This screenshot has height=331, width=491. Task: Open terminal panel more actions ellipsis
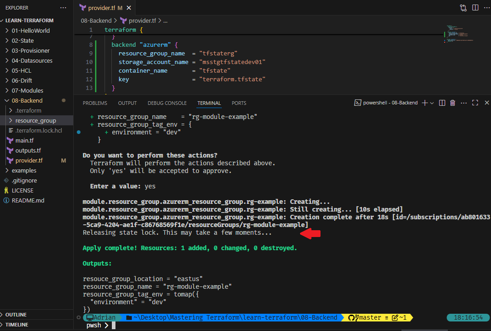[464, 103]
